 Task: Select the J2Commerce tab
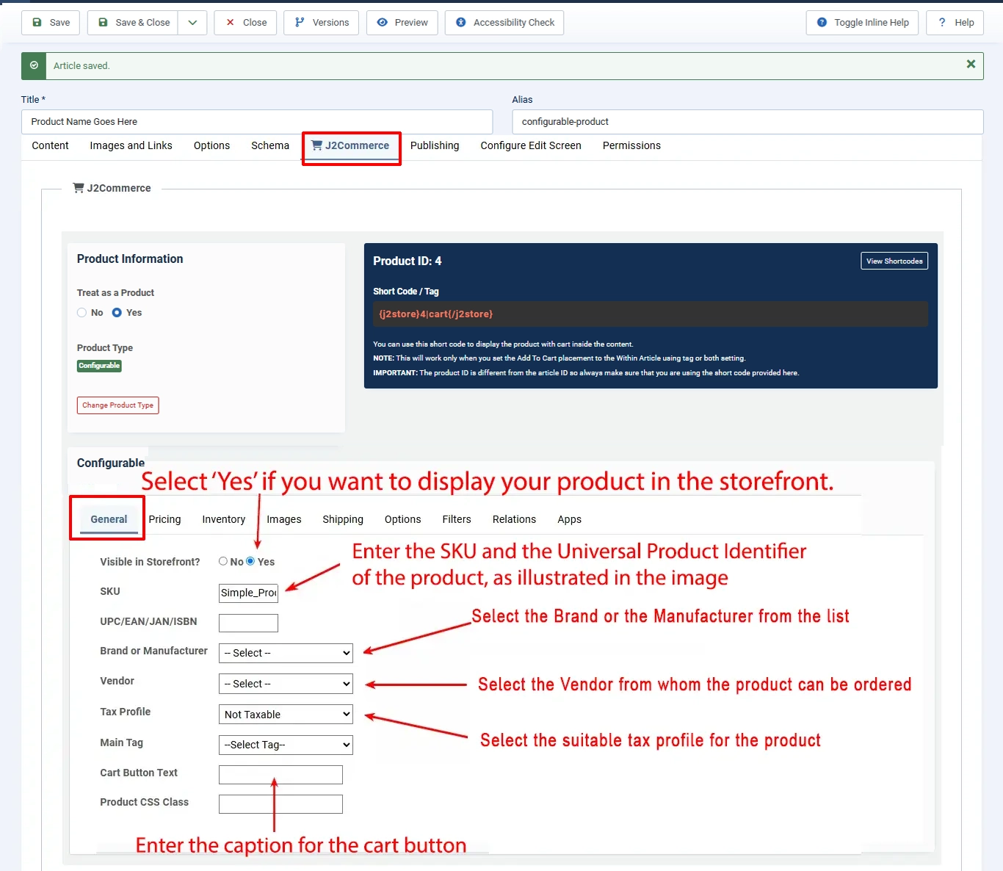[x=351, y=146]
